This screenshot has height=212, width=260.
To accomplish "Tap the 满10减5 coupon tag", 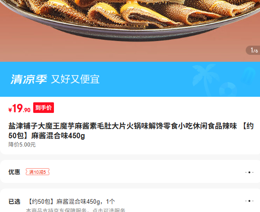I will (x=37, y=172).
